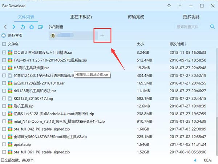The image size is (218, 164).
Task: Refresh the file list
Action: coord(23,27)
